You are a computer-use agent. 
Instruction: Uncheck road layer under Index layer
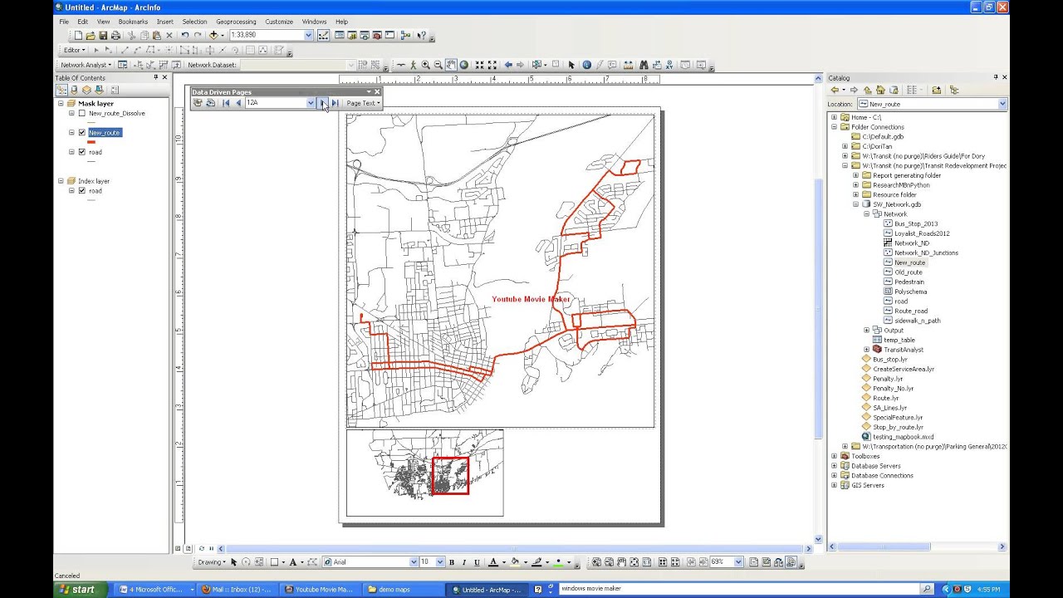coord(81,190)
